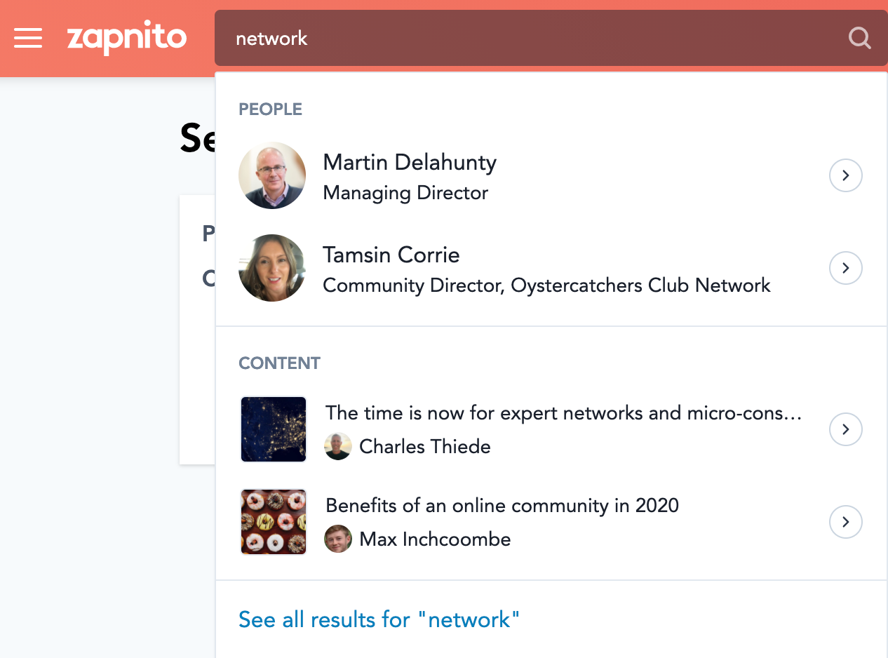See all results for "network"

(x=379, y=619)
